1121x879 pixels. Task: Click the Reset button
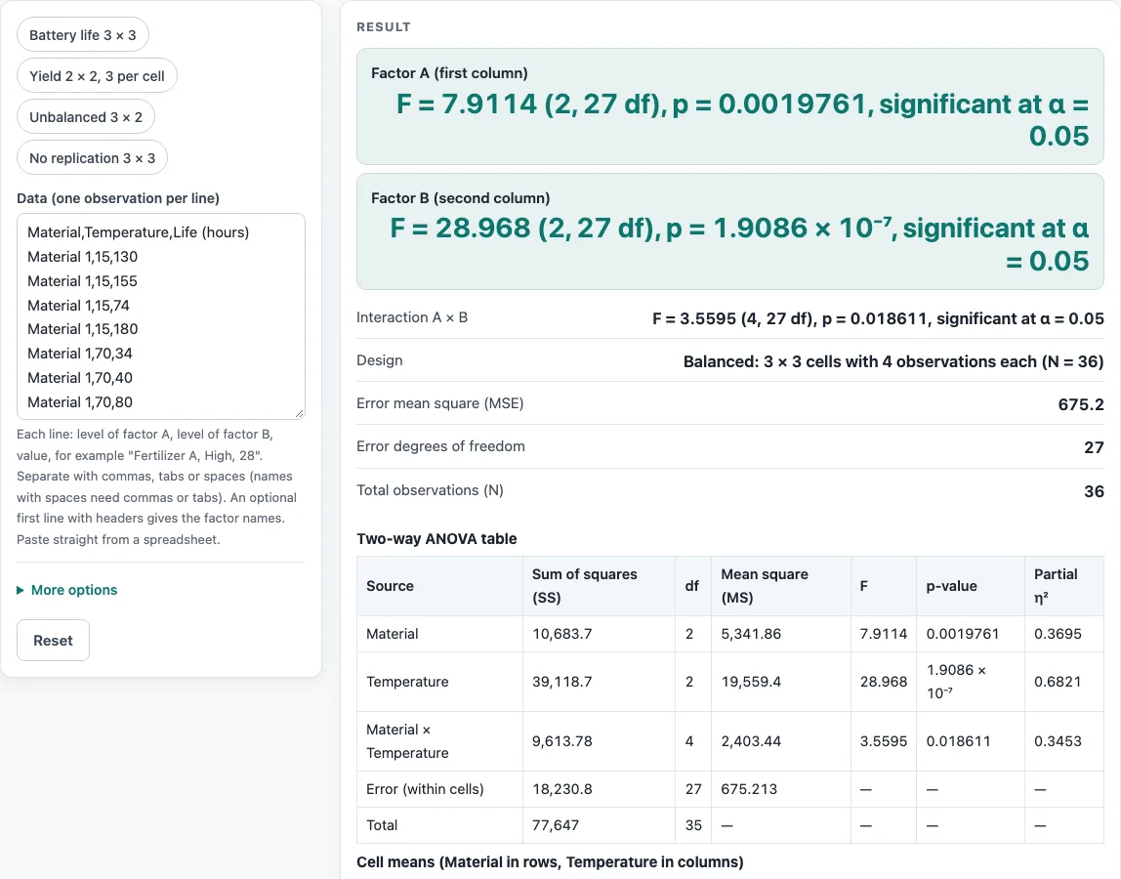[53, 640]
